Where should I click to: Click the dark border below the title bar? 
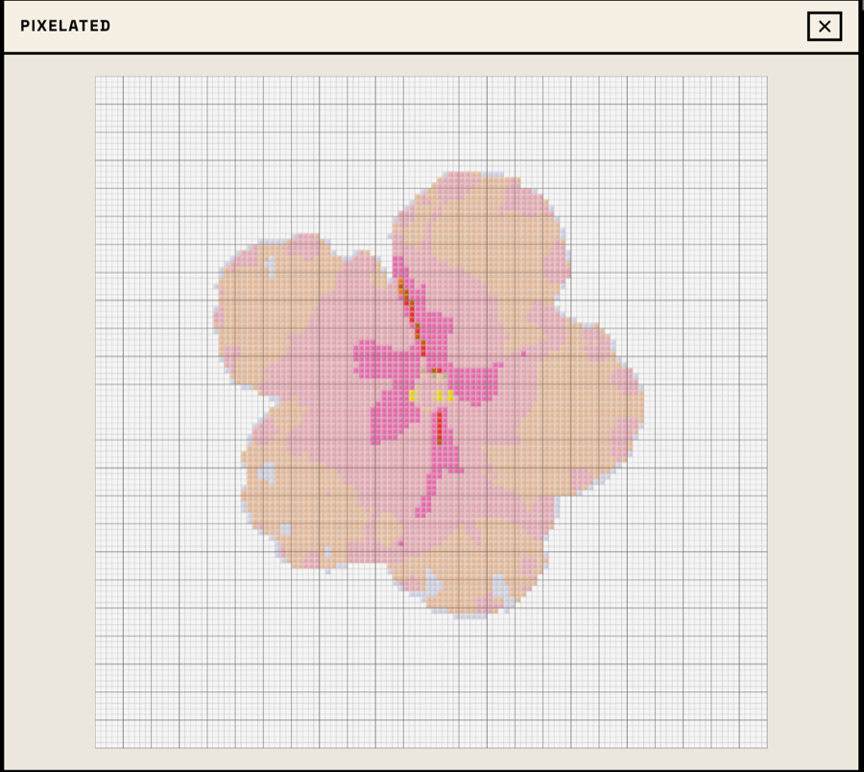point(432,55)
